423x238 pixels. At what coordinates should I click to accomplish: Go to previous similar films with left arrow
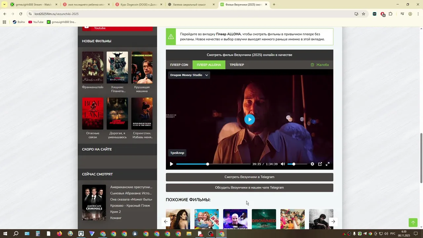[x=166, y=221]
